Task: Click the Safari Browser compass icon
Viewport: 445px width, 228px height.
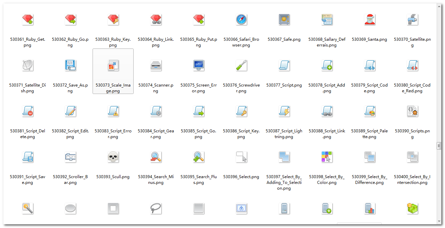Action: click(x=241, y=20)
